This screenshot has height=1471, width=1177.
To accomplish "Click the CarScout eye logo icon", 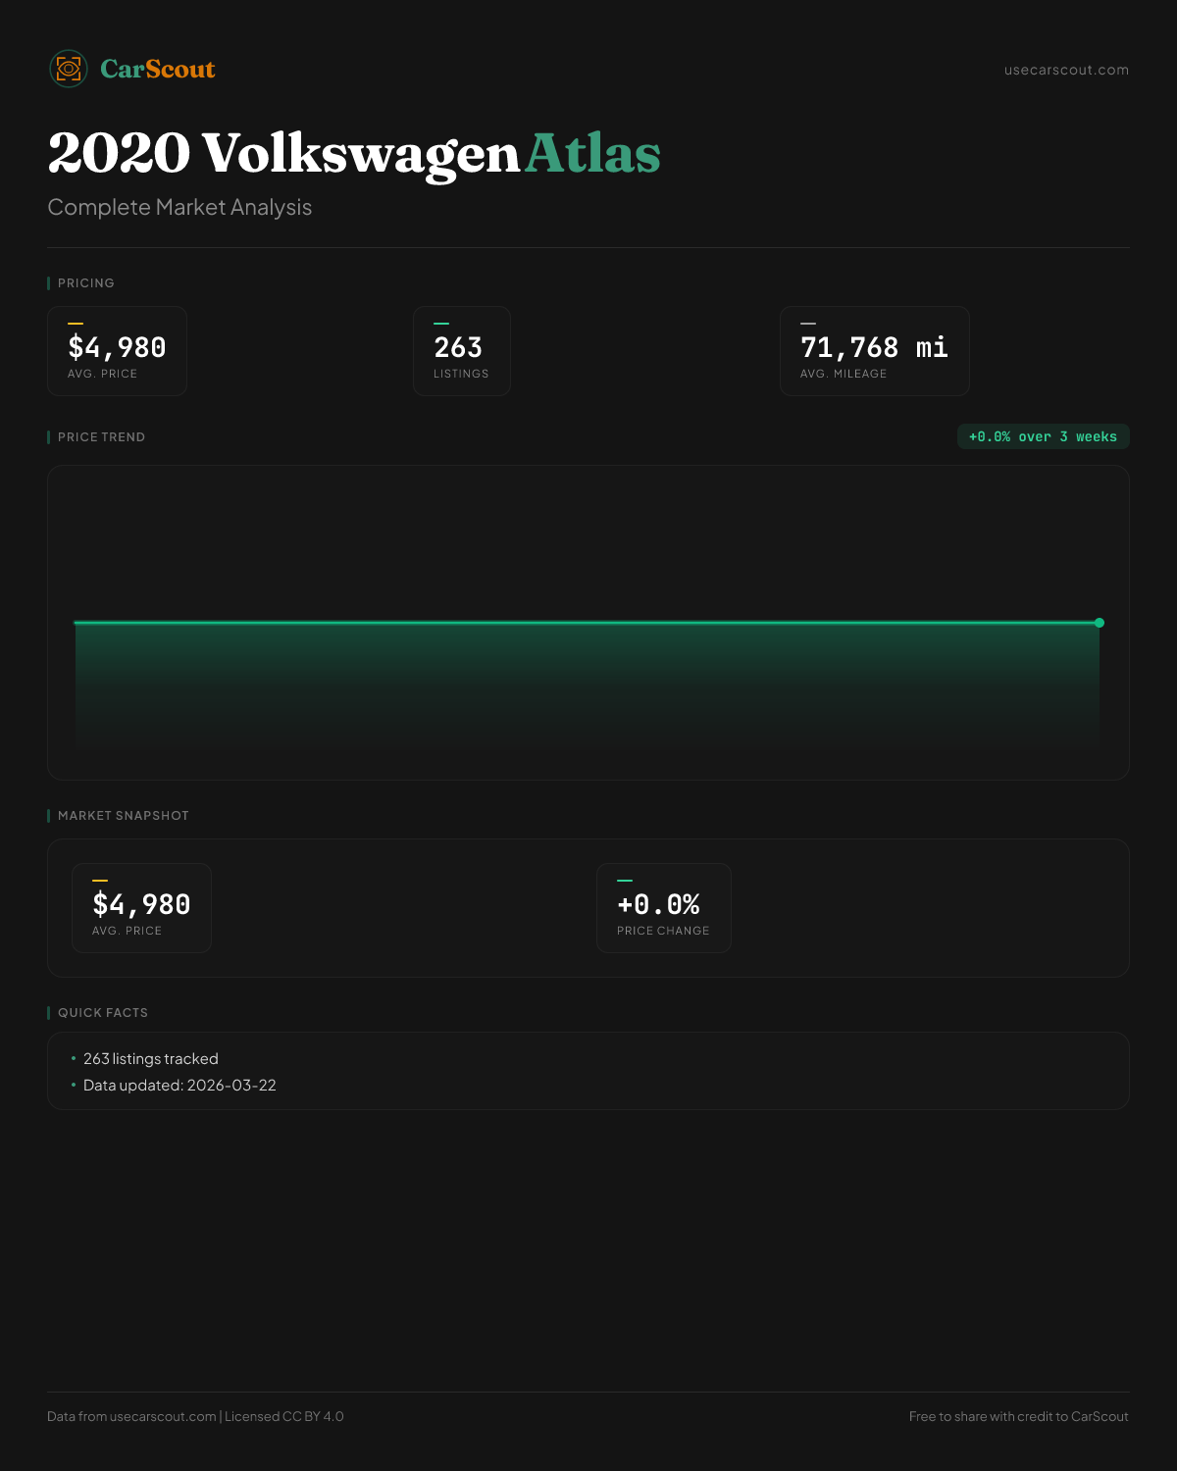I will click(x=69, y=69).
